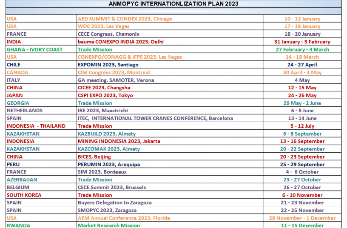Viewport: 347px width, 228px height.
Task: Select the '6 - 8 September' date cell
Action: (302, 134)
